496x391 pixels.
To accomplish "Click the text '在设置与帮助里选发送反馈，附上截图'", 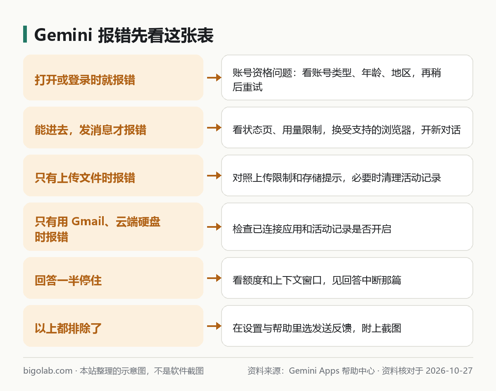I will click(317, 329).
